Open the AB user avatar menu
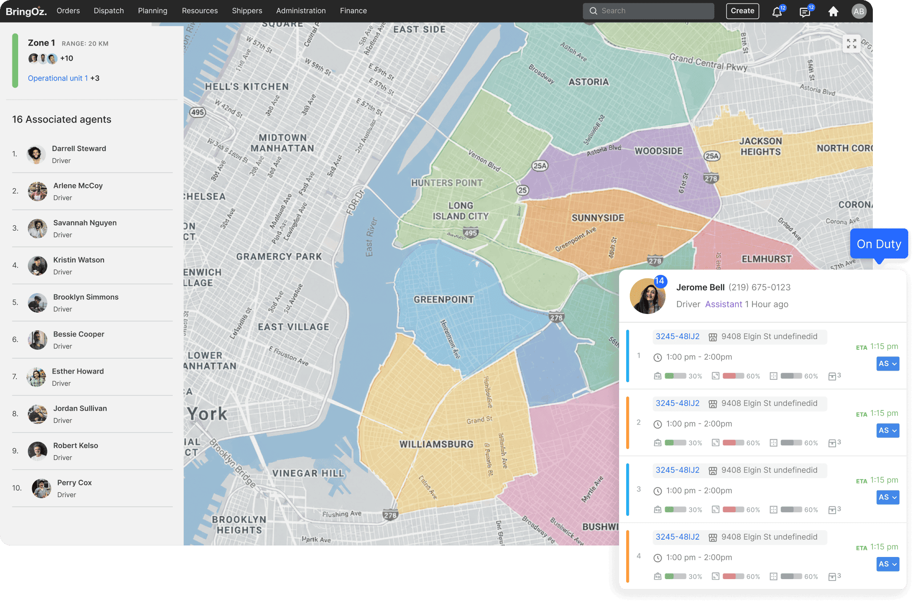 (x=859, y=11)
